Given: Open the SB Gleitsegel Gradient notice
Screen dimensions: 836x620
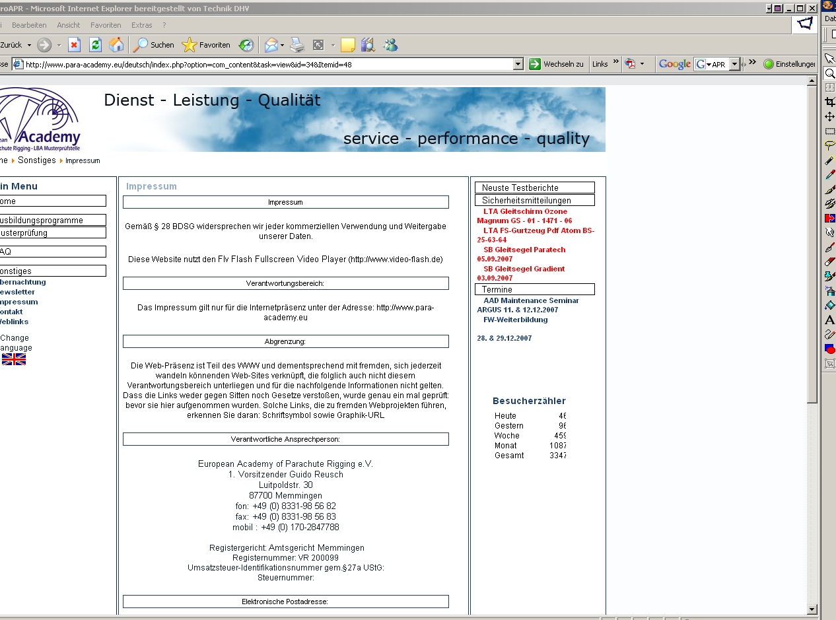Looking at the screenshot, I should [x=521, y=273].
